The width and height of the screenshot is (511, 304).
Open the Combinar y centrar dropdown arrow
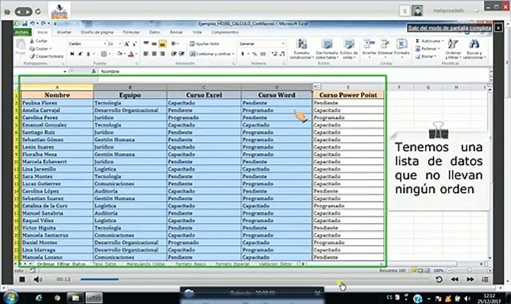(233, 54)
